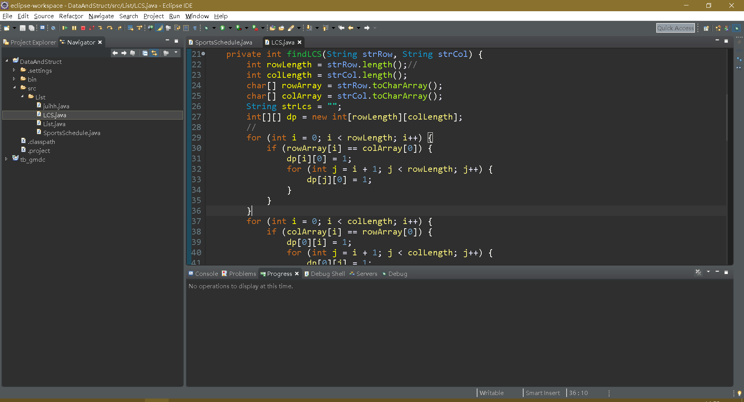744x402 pixels.
Task: Open the Debug launch dropdown arrow
Action: [214, 28]
